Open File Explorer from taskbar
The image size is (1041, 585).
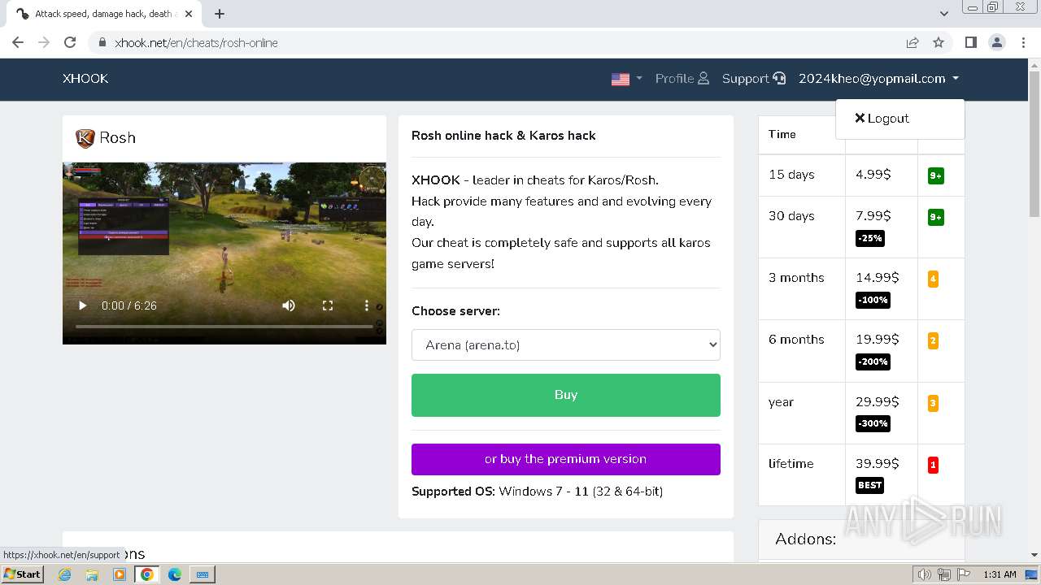[x=92, y=574]
